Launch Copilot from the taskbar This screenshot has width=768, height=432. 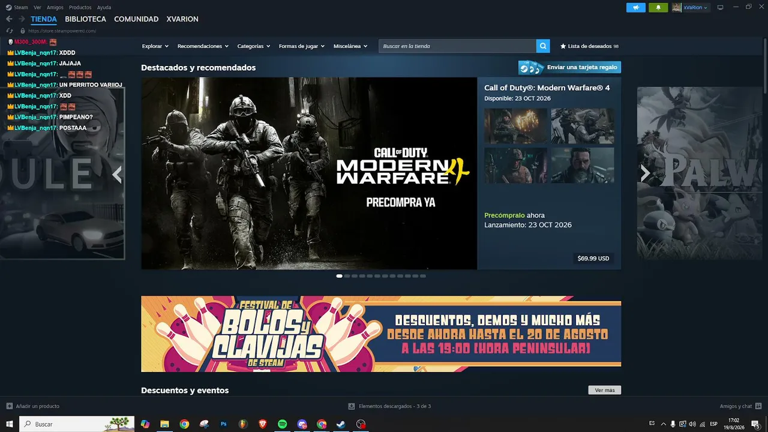(145, 424)
